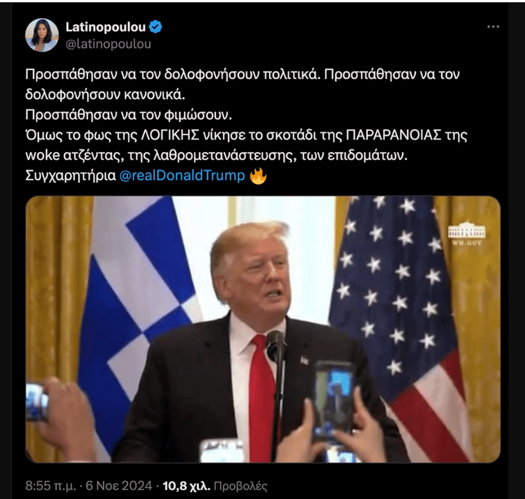
Task: Open the 10,8 χιλ. views count
Action: click(186, 486)
